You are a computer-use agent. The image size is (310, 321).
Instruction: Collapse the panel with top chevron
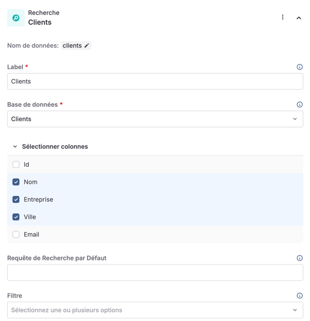click(299, 18)
